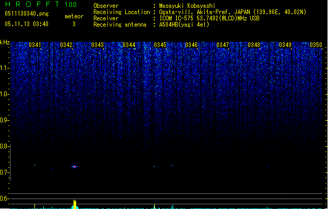Click the 0341 time marker
This screenshot has width=328, height=209.
point(35,44)
